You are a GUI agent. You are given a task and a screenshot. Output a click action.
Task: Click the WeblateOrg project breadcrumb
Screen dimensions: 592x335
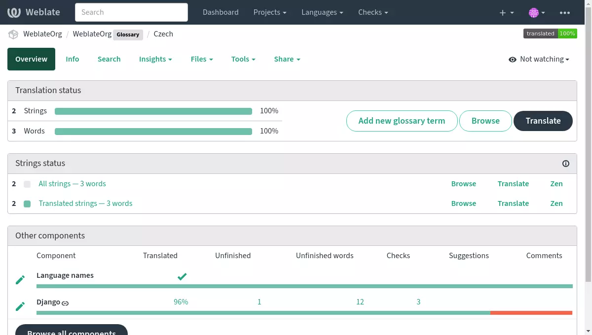[x=42, y=34]
